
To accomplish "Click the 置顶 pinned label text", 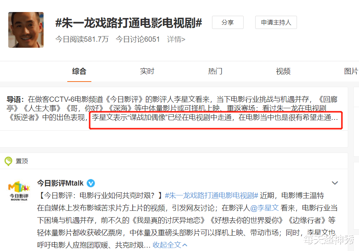I will (22, 161).
